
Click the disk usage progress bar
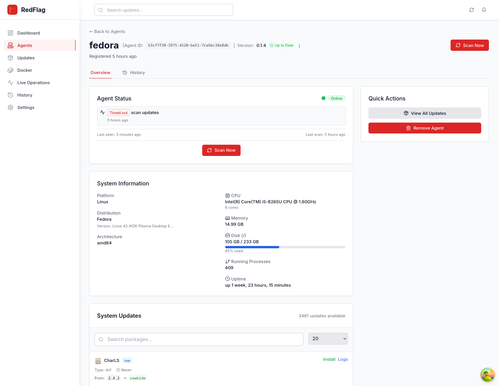(285, 247)
